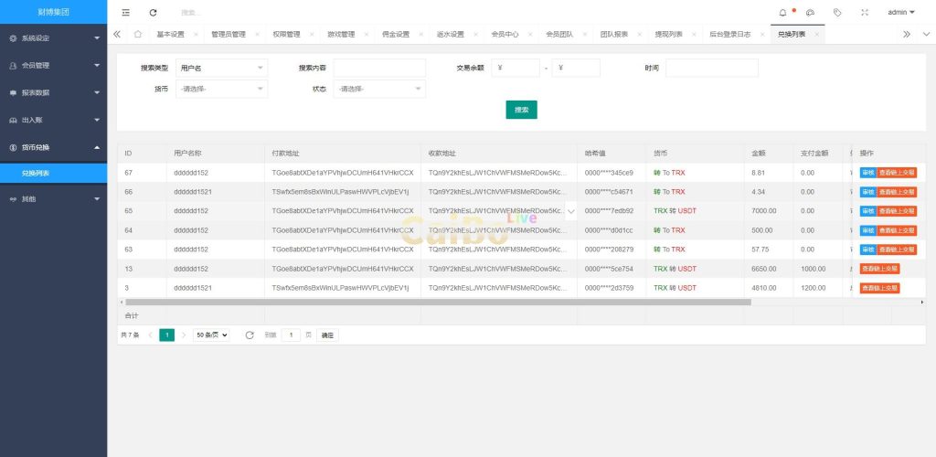The height and width of the screenshot is (457, 936).
Task: Expand the 50 条/页 page size selector
Action: pos(211,335)
